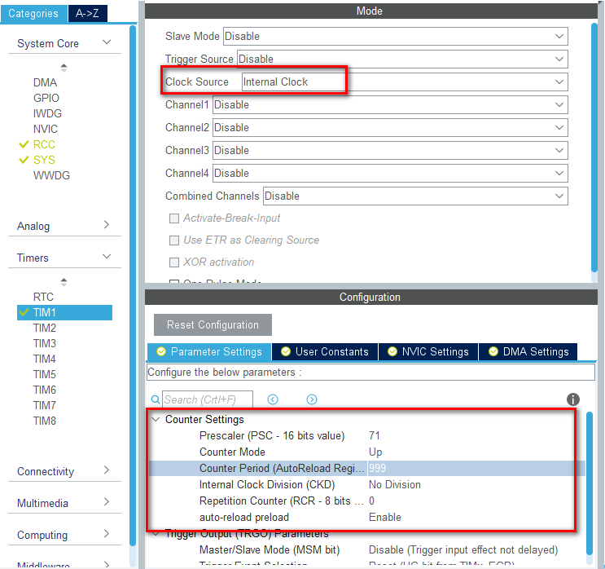Open the Combined Channels dropdown
The height and width of the screenshot is (569, 605).
(x=415, y=196)
